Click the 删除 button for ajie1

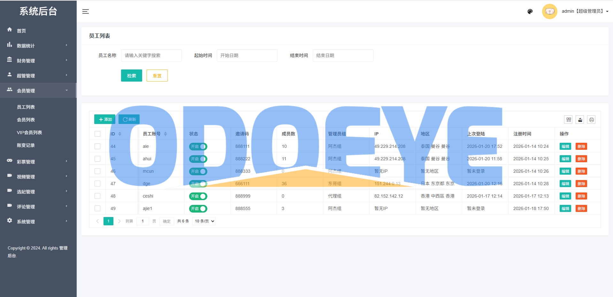pos(581,209)
